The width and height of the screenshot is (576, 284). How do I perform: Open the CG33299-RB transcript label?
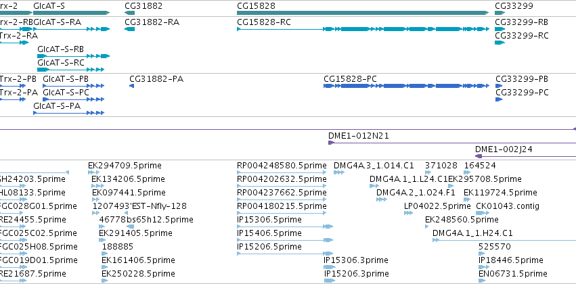tap(521, 22)
